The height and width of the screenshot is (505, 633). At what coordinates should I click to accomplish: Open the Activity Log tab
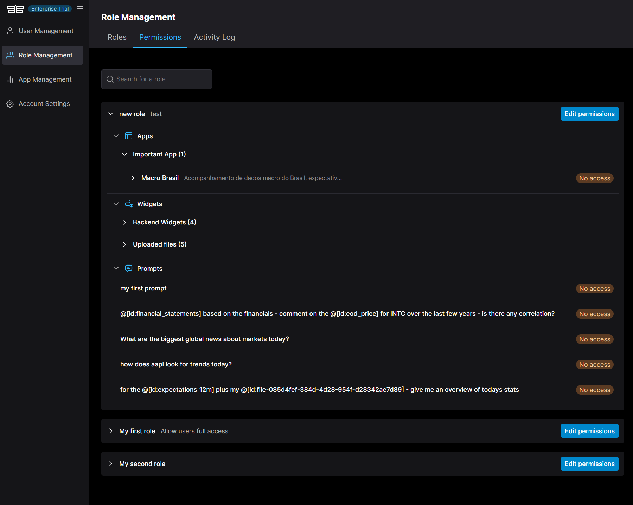[215, 37]
